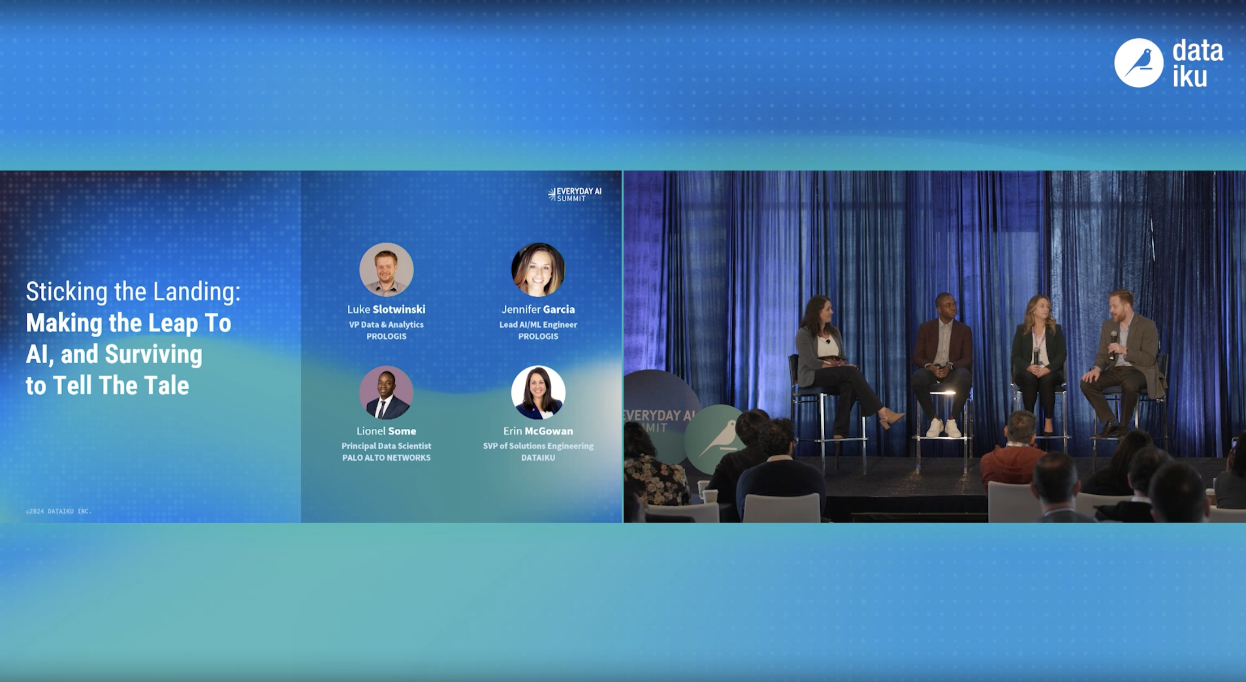Click the 'Lionel Some' name label
Image resolution: width=1246 pixels, height=682 pixels.
386,430
